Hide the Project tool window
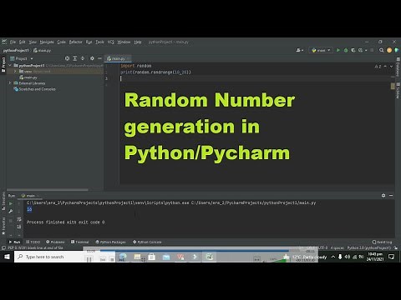Screen dimensions: 401x300 (x=99, y=58)
